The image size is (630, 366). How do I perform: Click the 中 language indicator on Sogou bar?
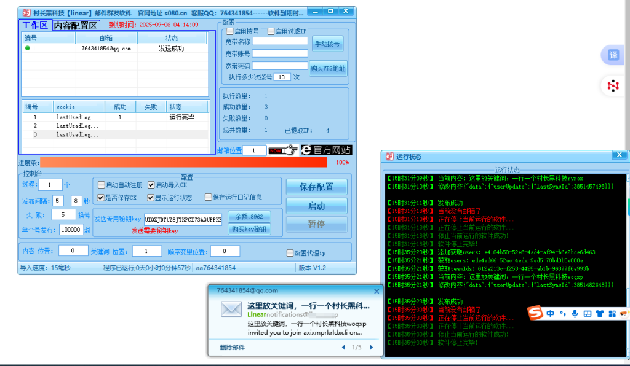(550, 313)
